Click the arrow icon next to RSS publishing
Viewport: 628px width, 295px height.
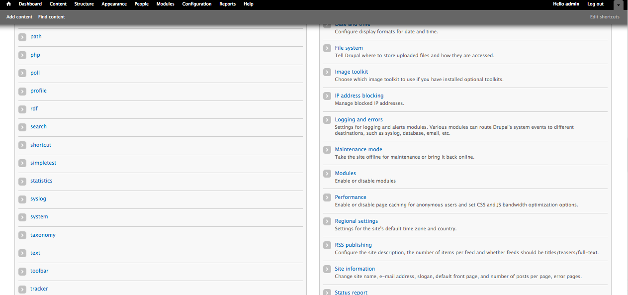(327, 245)
